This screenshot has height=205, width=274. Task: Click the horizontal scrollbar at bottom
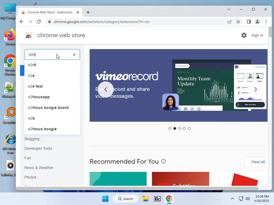pos(137,188)
